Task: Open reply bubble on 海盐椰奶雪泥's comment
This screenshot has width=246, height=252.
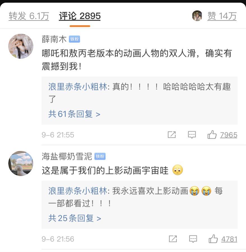Action: tap(193, 239)
